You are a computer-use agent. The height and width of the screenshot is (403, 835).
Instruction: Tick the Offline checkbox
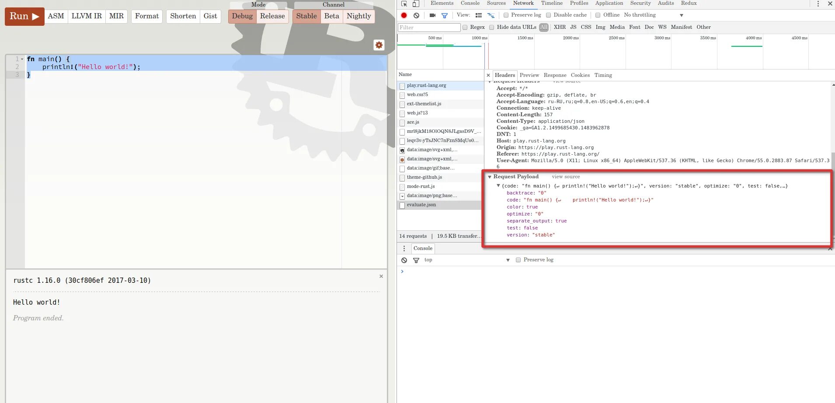point(598,15)
